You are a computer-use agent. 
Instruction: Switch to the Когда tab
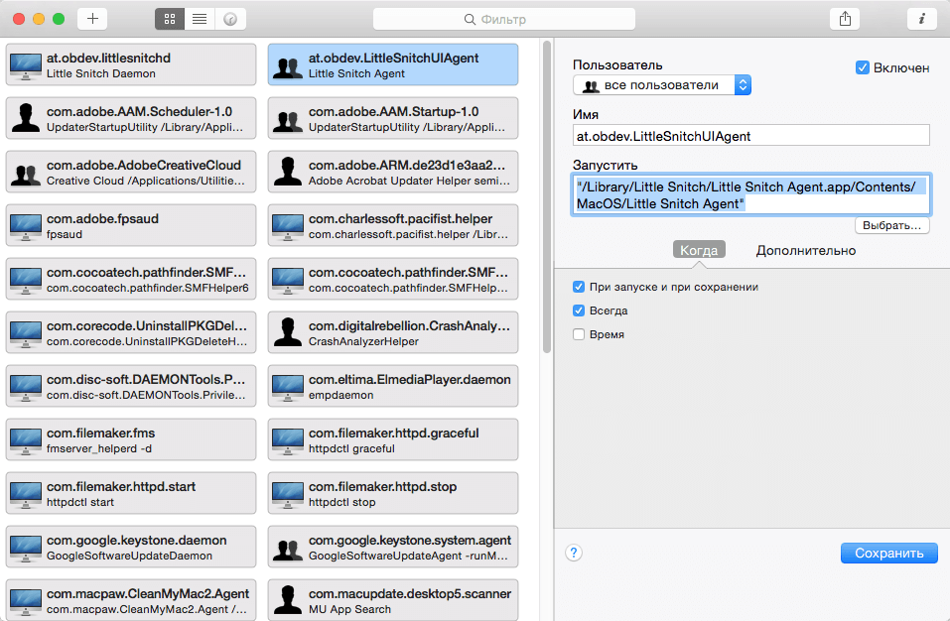(x=699, y=250)
